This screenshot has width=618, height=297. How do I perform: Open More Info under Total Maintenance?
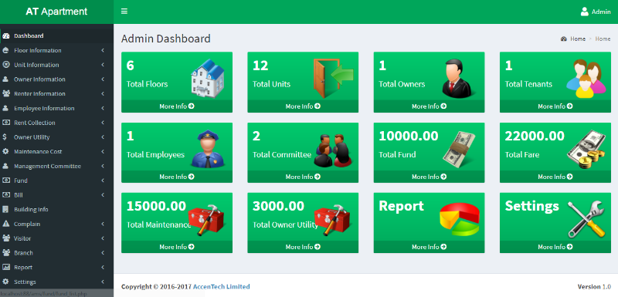(x=177, y=247)
